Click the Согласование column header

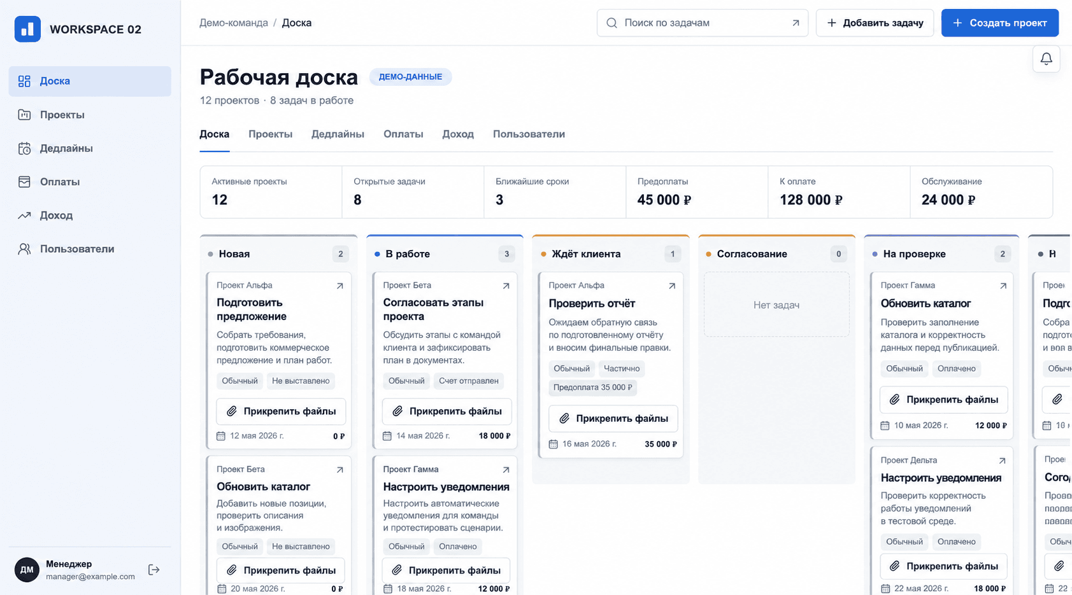coord(776,254)
